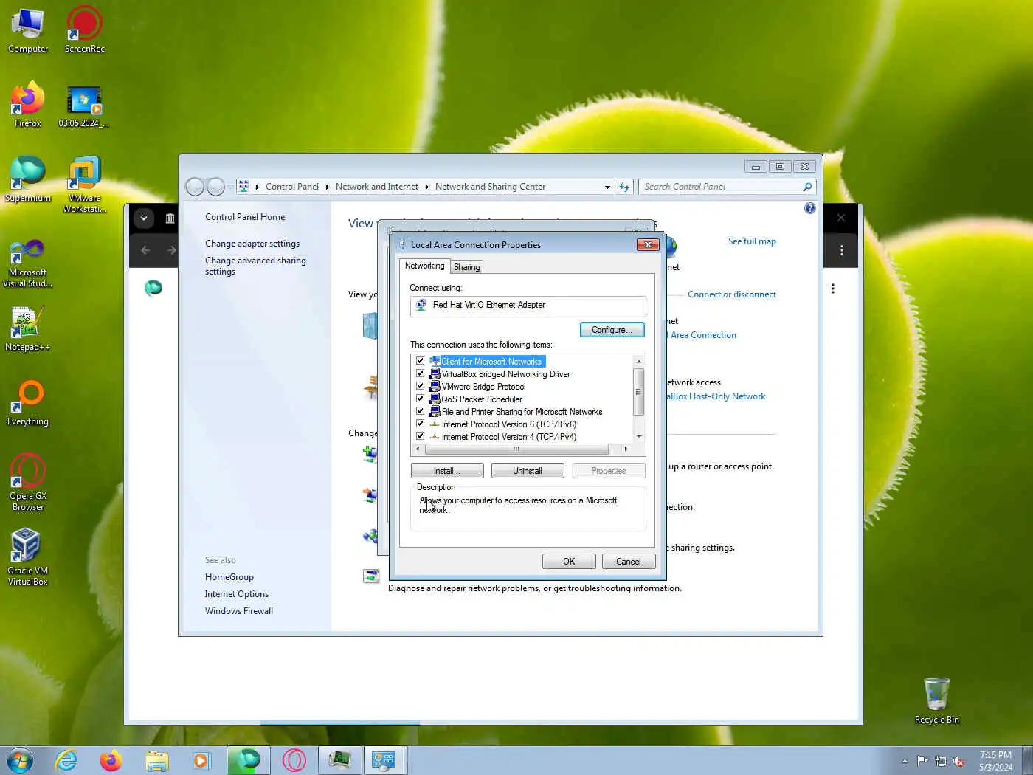1033x775 pixels.
Task: Uncheck VirtualBox Bridged Networking Driver
Action: click(x=420, y=373)
